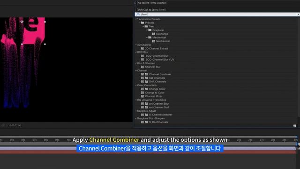The height and width of the screenshot is (169, 300).
Task: Click the anchor point crosshair in the composition viewer
Action: [x=22, y=22]
